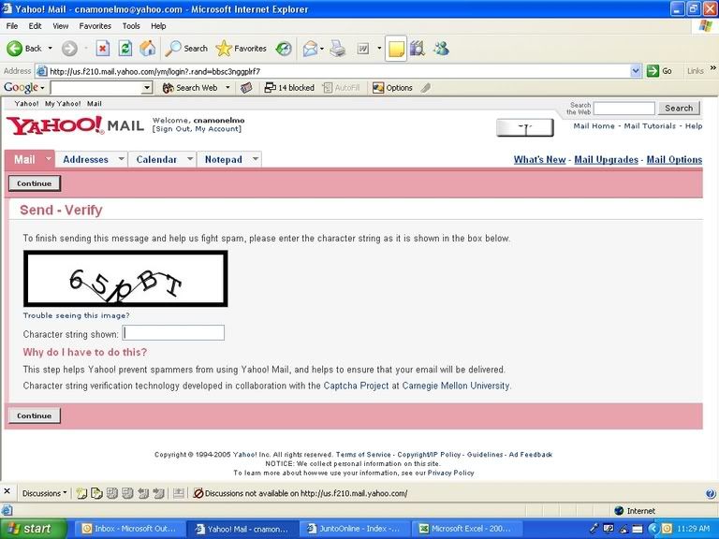Open the Privacy Policy link
Image resolution: width=719 pixels, height=539 pixels.
[x=450, y=473]
